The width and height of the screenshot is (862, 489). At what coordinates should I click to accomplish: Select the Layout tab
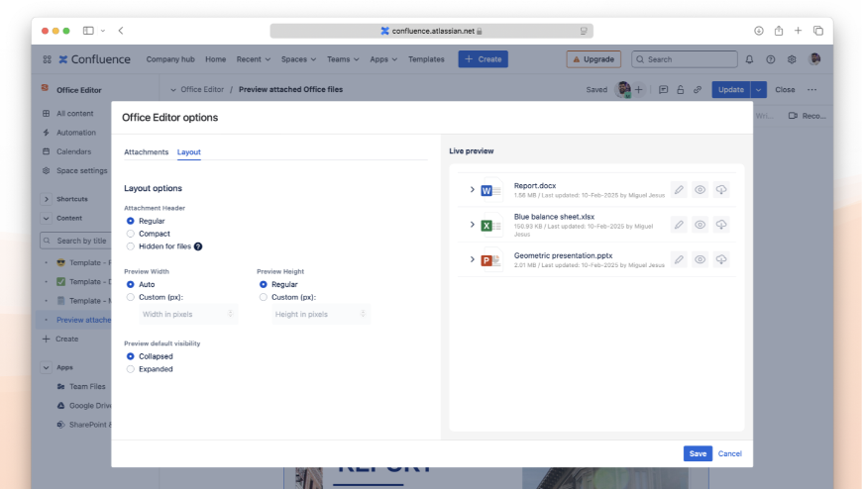189,152
